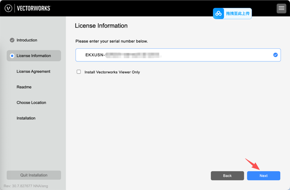This screenshot has width=290, height=190.
Task: Jump to the Choose Location step
Action: click(31, 103)
